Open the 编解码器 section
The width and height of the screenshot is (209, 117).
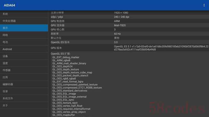click(24, 84)
